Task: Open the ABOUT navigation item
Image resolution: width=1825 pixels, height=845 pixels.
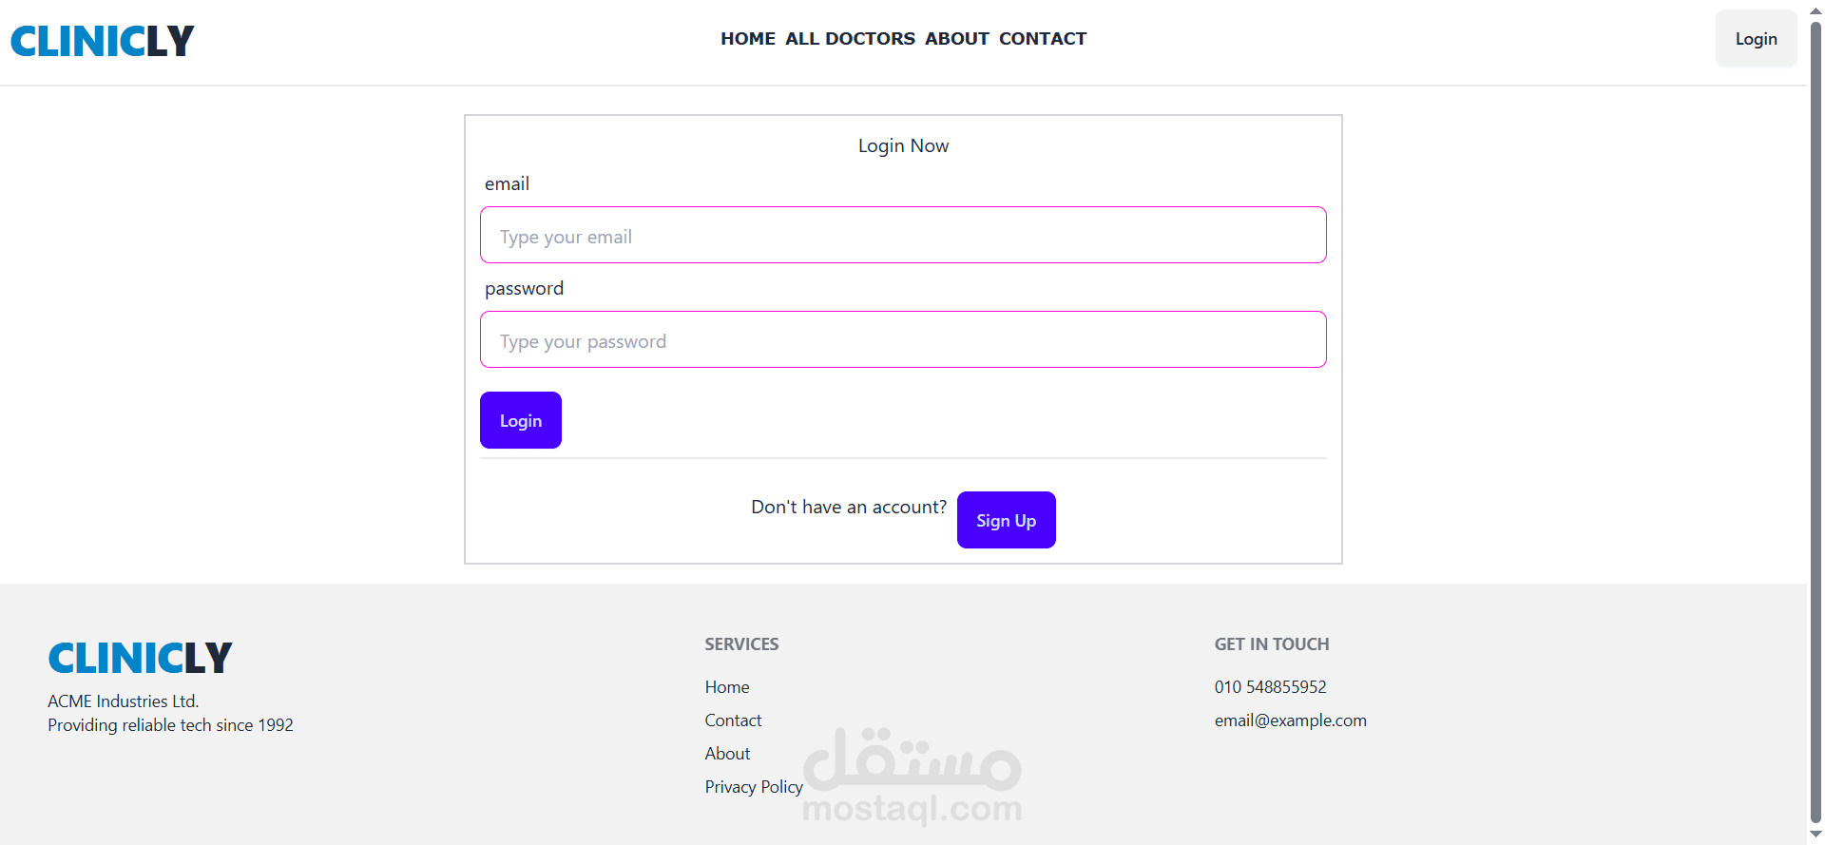Action: (956, 39)
